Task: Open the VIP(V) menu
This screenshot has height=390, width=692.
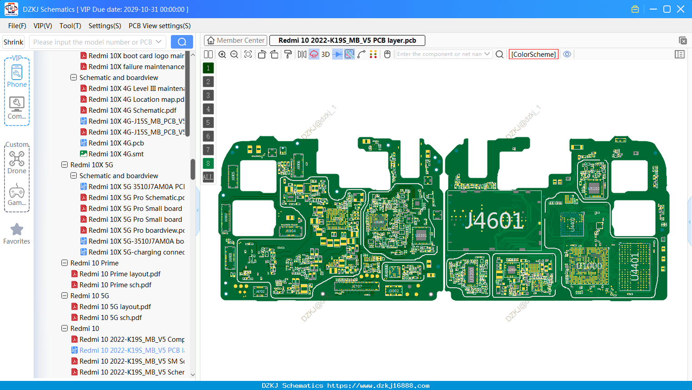Action: [43, 26]
